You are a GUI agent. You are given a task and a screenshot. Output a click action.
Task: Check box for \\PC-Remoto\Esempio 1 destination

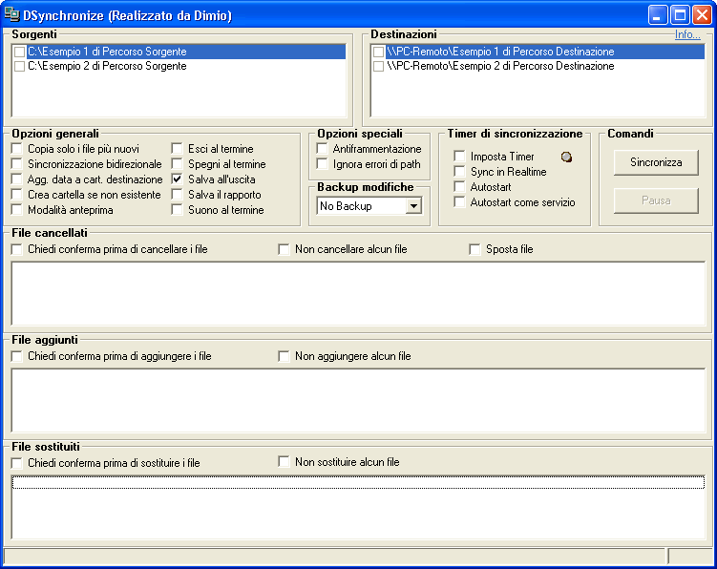click(379, 52)
